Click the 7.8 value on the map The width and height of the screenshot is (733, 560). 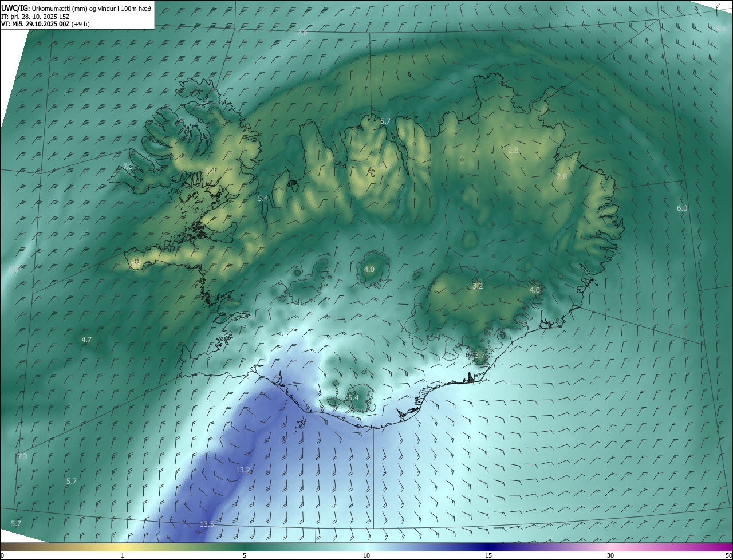click(302, 33)
